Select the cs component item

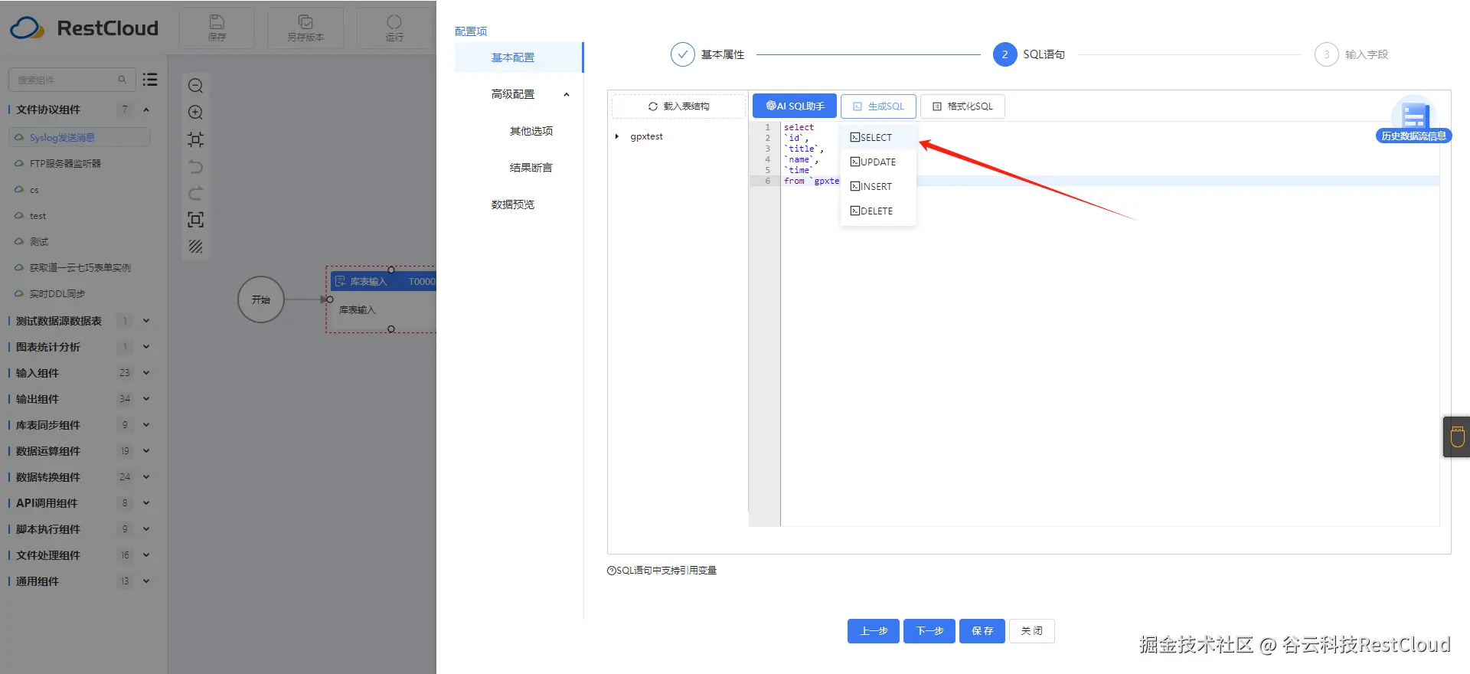80,190
